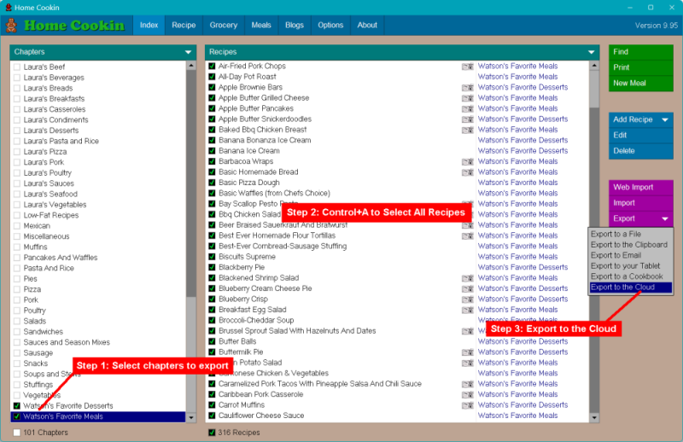The height and width of the screenshot is (442, 683).
Task: Click the Chapters list scroll down arrow
Action: 190,417
